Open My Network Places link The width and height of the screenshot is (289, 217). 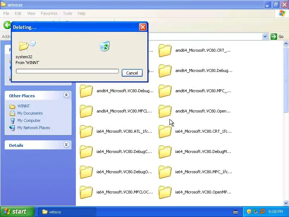(x=34, y=128)
